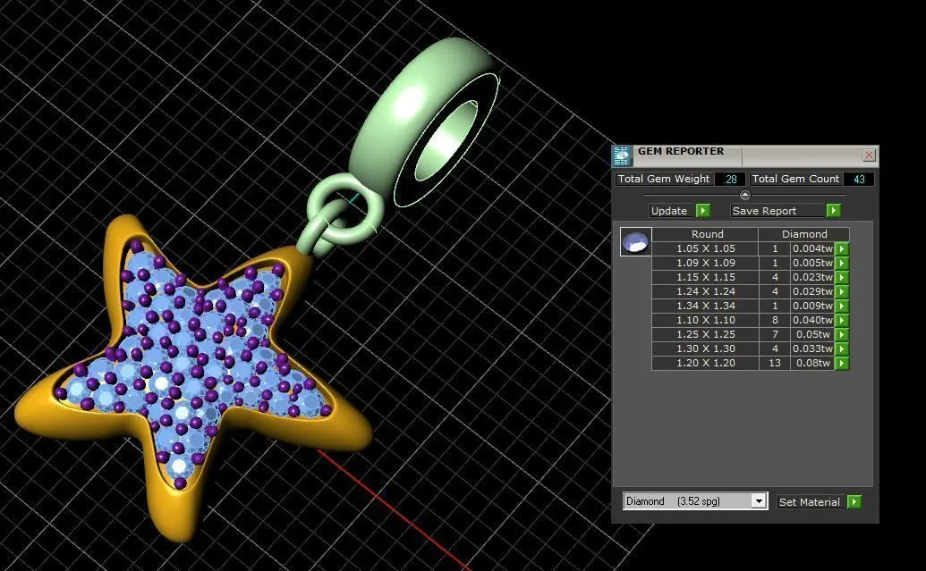The width and height of the screenshot is (926, 571).
Task: Click green arrow next to Save Report
Action: (833, 211)
